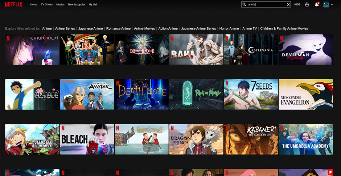Explore Romance Anime titles
This screenshot has width=341, height=176.
[118, 29]
